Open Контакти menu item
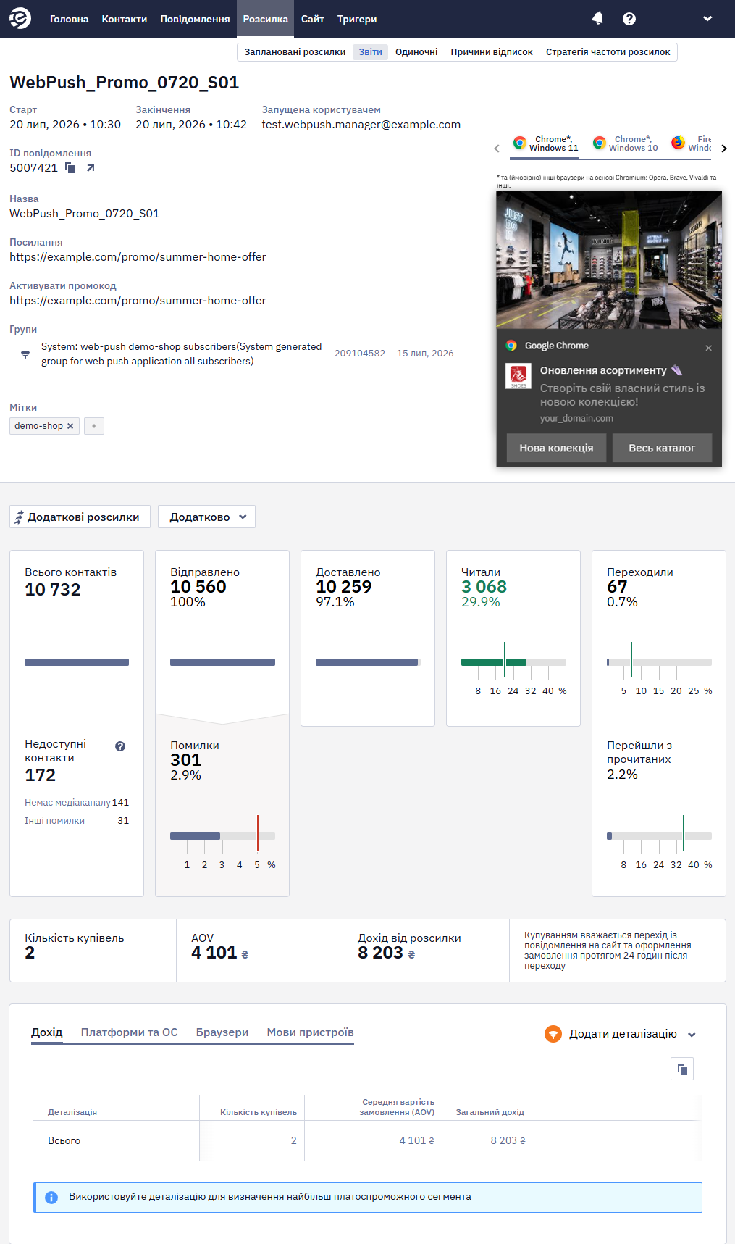The height and width of the screenshot is (1244, 735). tap(125, 19)
